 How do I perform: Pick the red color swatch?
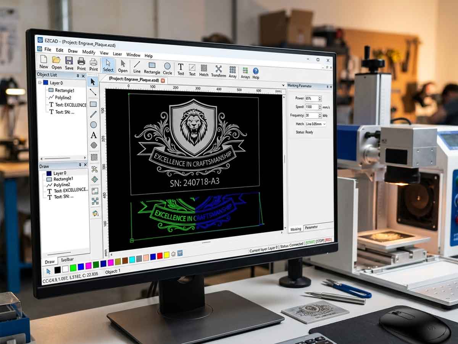160,255
